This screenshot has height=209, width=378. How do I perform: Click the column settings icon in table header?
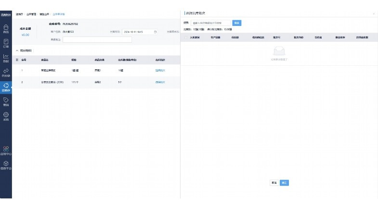tap(17, 60)
